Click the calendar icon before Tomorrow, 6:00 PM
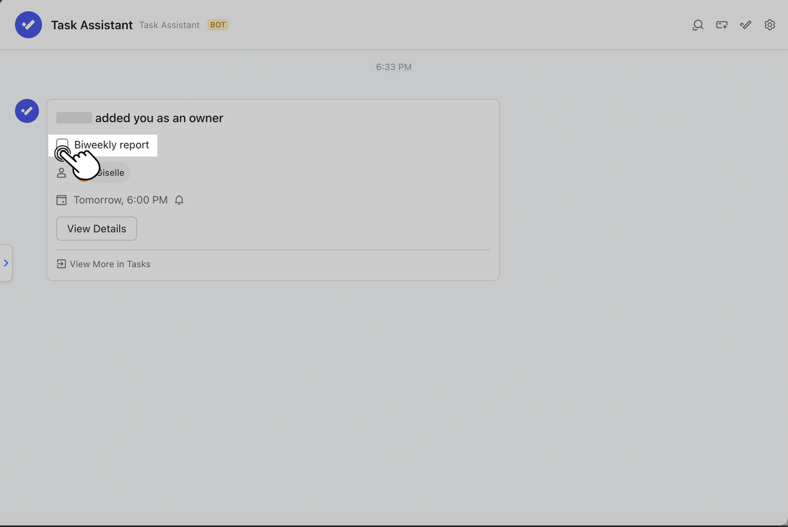Viewport: 788px width, 527px height. point(61,199)
